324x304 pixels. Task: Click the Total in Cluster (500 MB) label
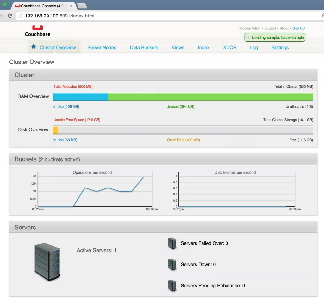click(293, 86)
